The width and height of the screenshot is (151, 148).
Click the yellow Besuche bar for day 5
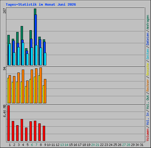coord(26,95)
